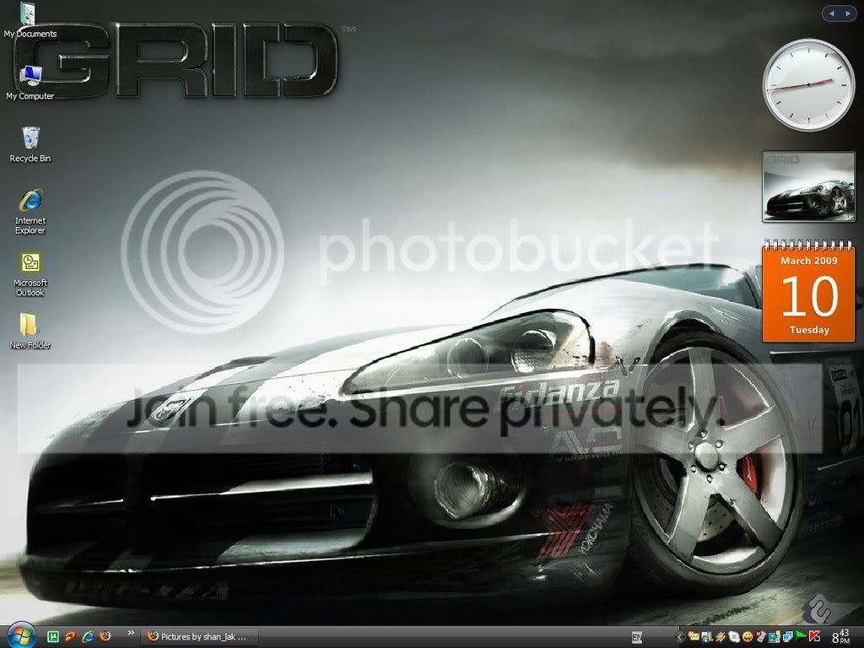Click the orange swirl quick launch icon
The width and height of the screenshot is (864, 648).
pos(70,637)
